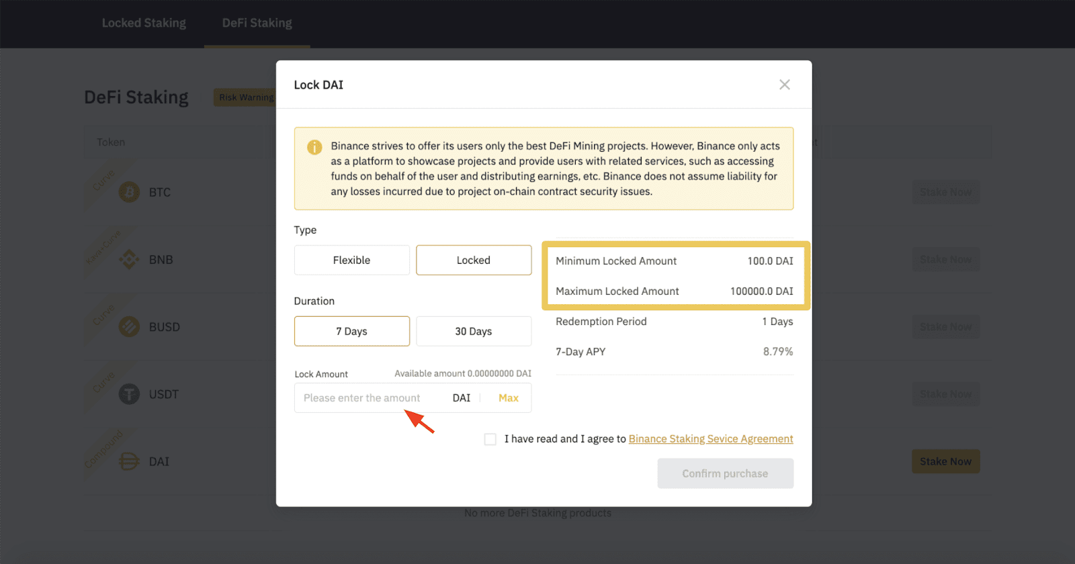Screen dimensions: 1075x564
Task: Open the Binance Staking Service Agreement link
Action: pos(711,439)
